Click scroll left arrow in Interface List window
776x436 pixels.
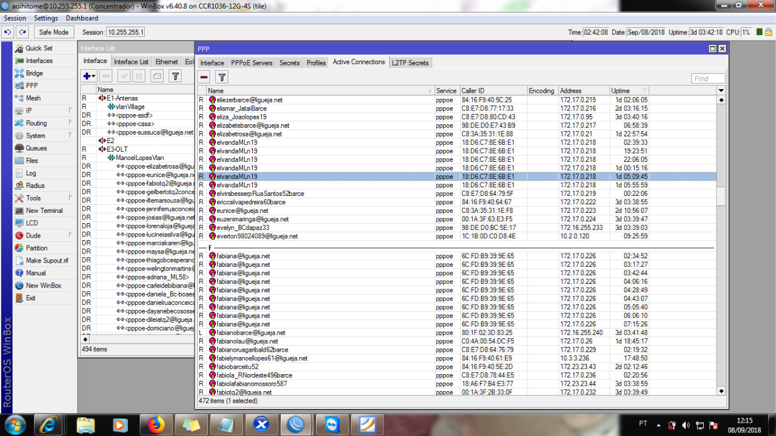coord(85,339)
